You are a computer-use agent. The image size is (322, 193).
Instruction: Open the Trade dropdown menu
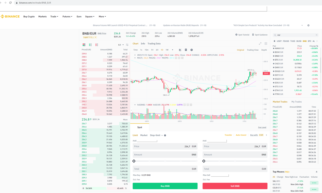(x=54, y=17)
